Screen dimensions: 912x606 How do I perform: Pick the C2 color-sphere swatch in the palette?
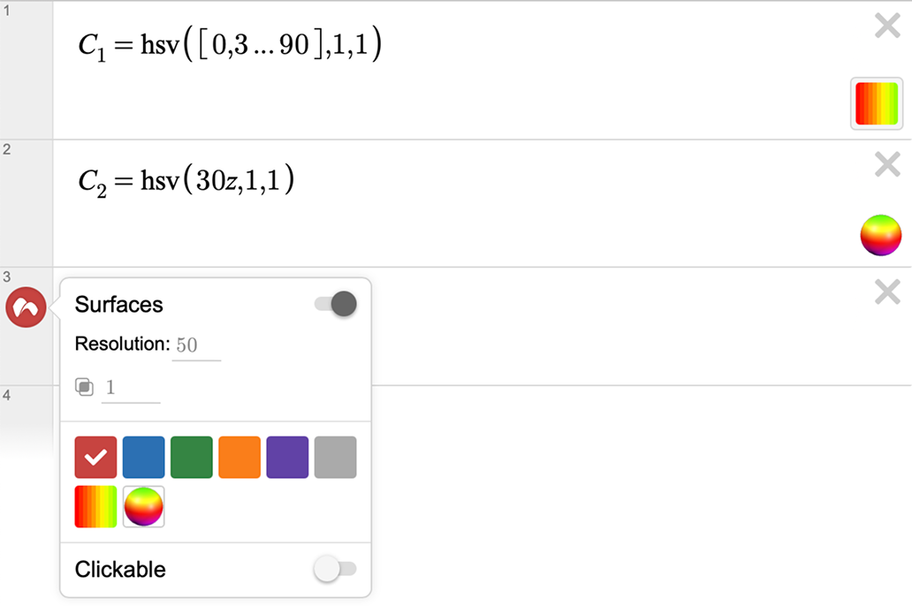[143, 506]
